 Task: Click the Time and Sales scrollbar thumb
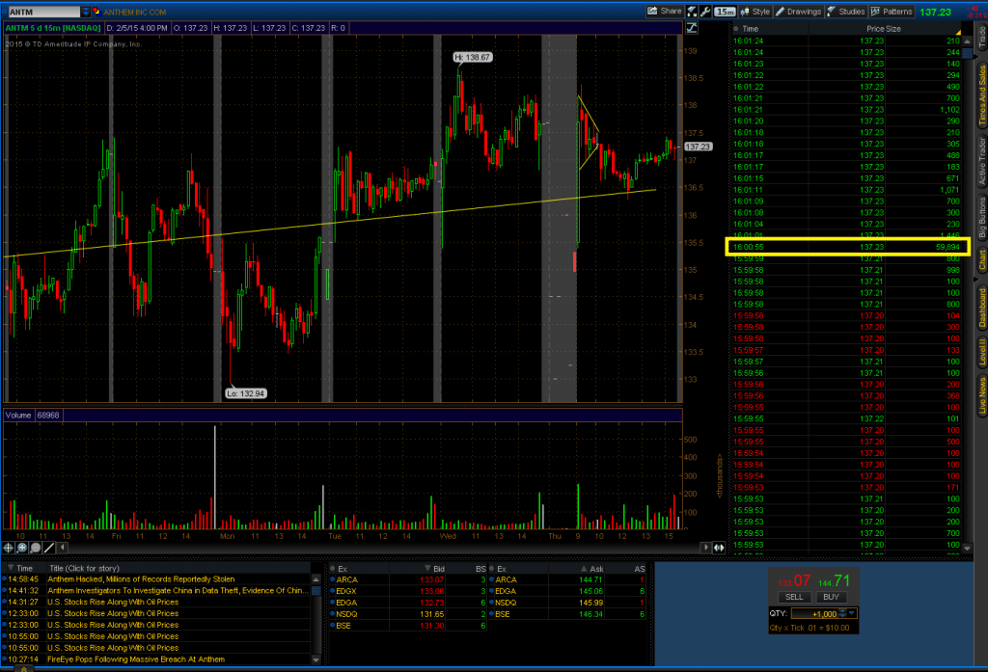(x=967, y=54)
